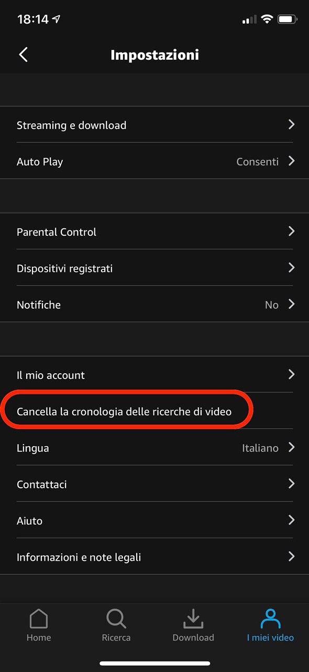The height and width of the screenshot is (672, 309).
Task: Tap the Wi-Fi status icon
Action: click(x=267, y=19)
